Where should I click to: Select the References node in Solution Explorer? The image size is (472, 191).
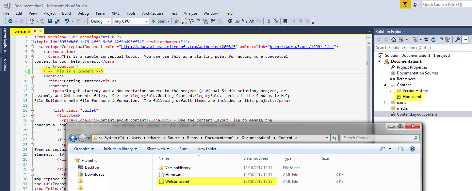[x=406, y=79]
